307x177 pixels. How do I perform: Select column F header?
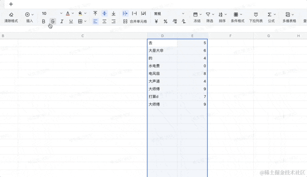(230, 36)
